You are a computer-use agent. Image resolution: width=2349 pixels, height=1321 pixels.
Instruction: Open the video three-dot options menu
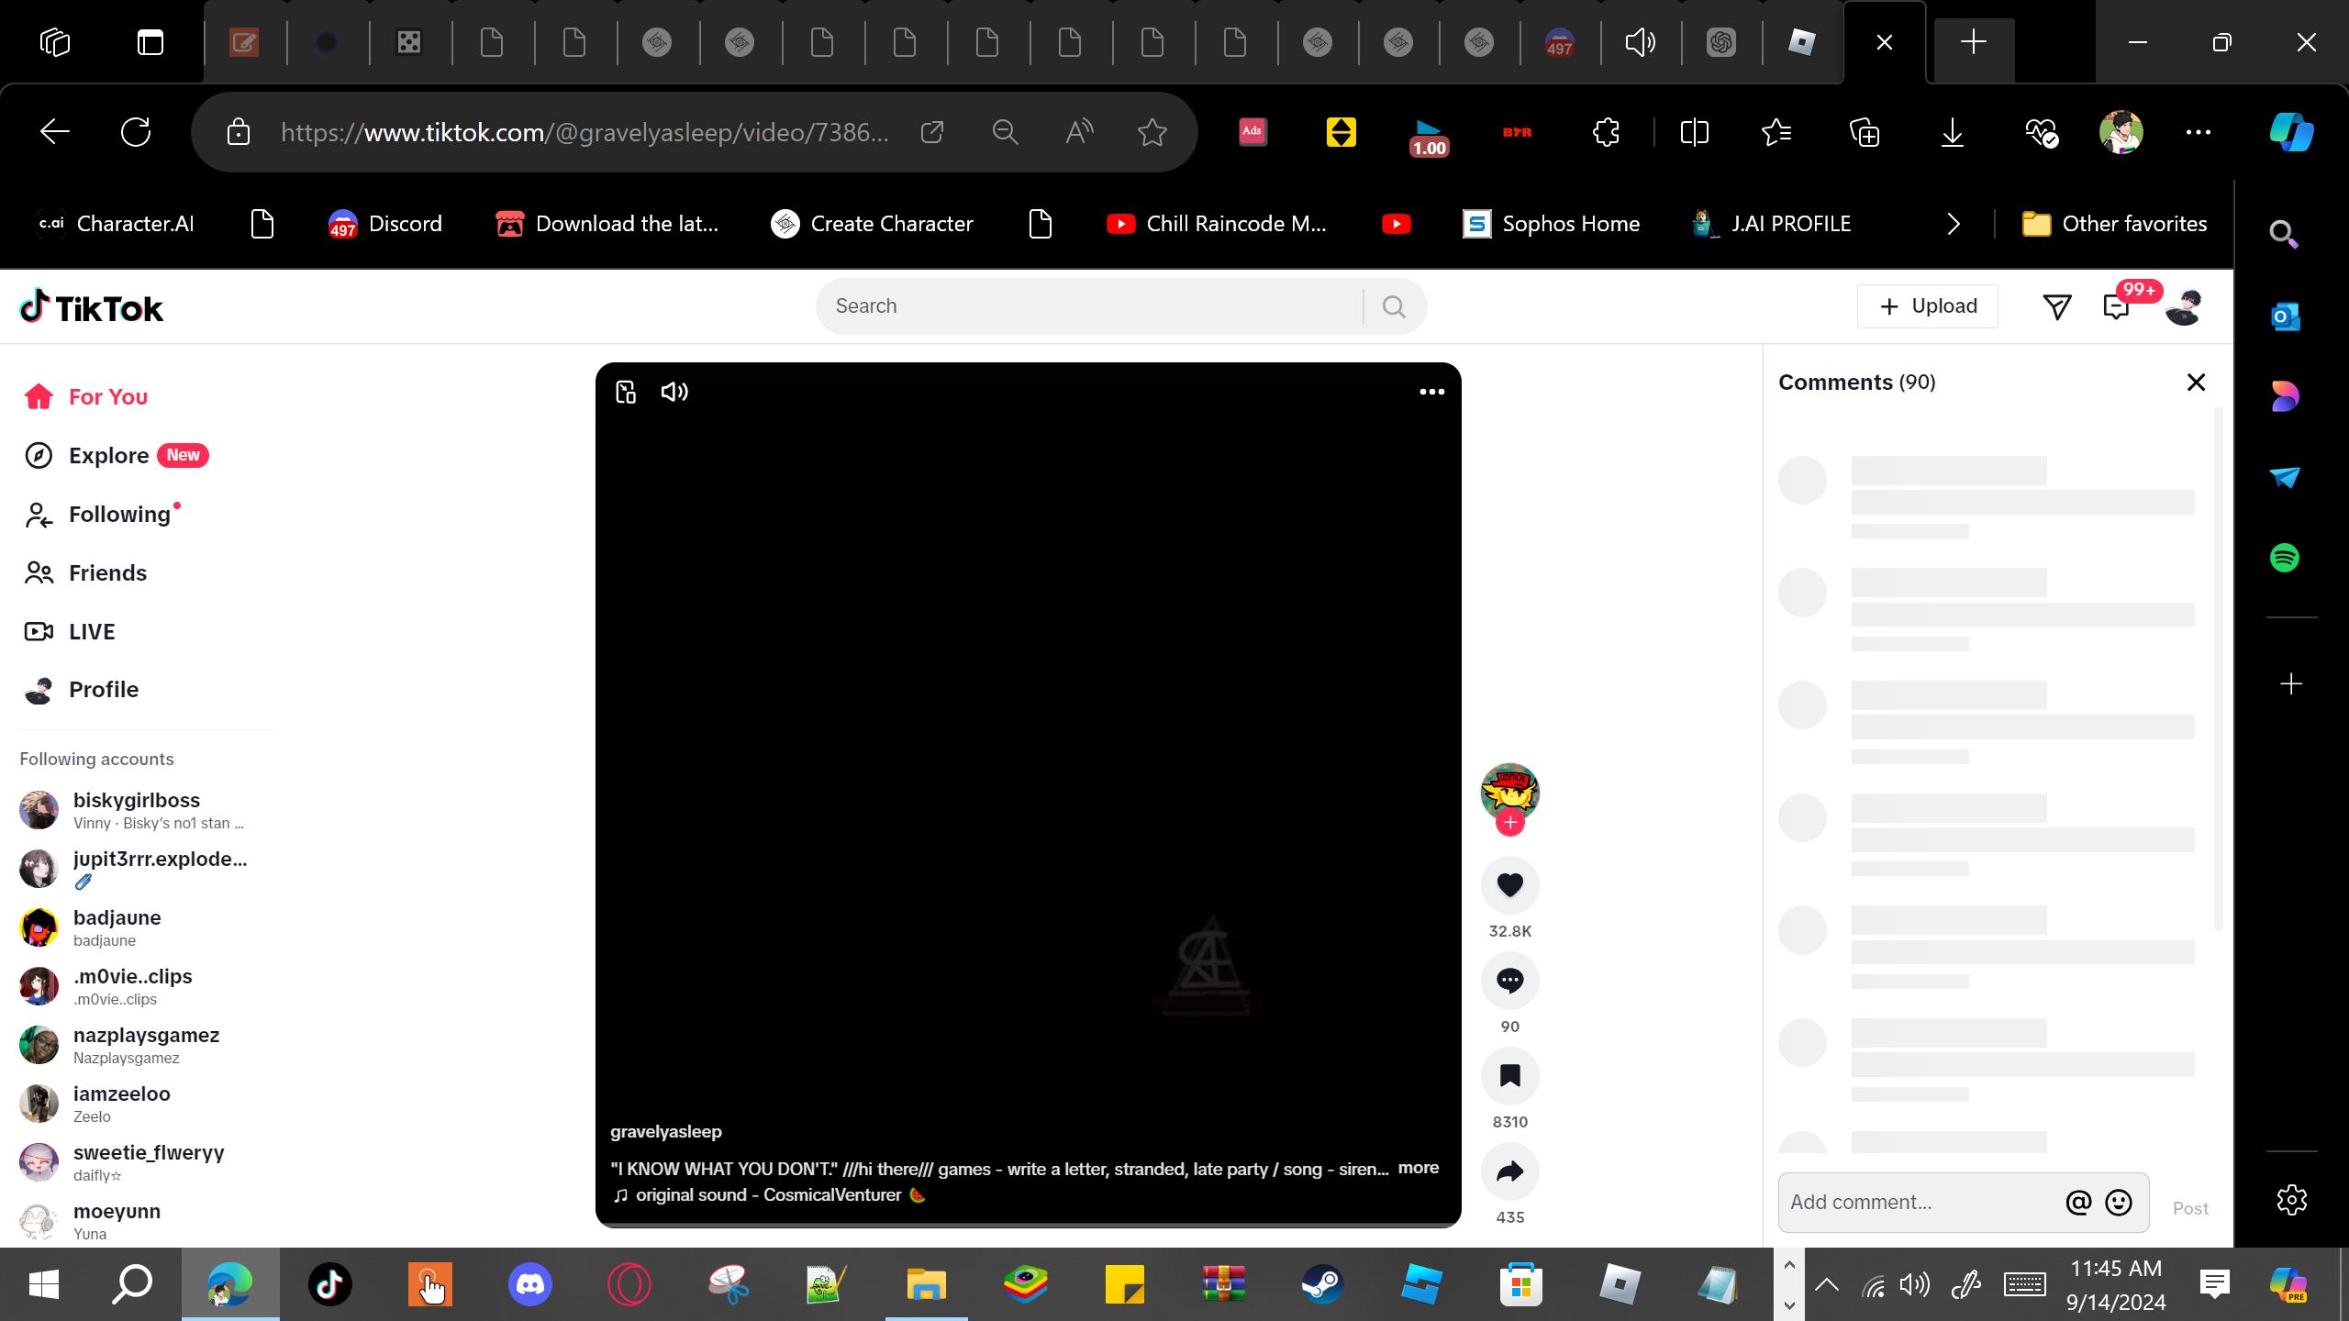click(x=1431, y=392)
